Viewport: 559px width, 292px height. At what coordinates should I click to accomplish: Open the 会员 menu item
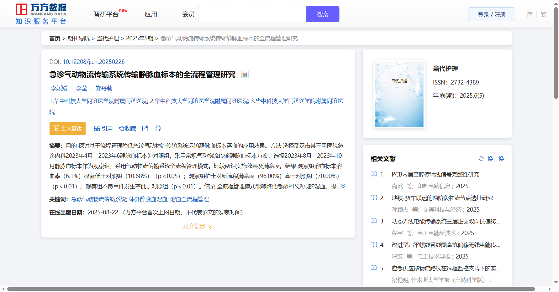click(x=188, y=14)
